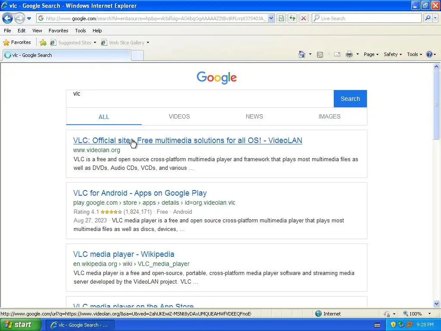
Task: Switch to the IMAGES tab
Action: (329, 116)
